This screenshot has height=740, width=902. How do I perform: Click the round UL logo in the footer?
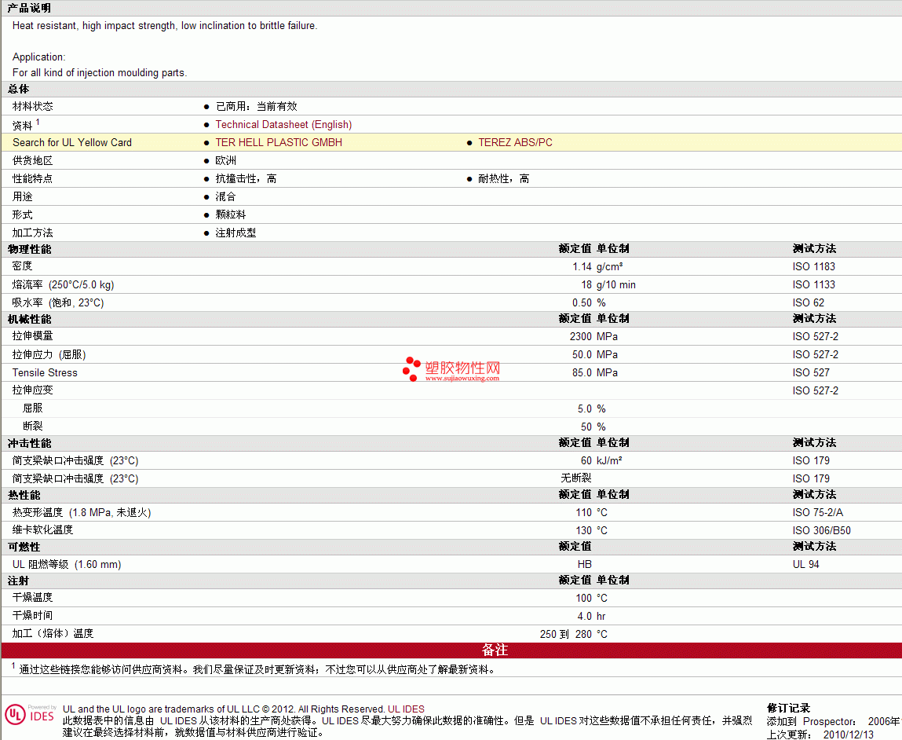16,716
